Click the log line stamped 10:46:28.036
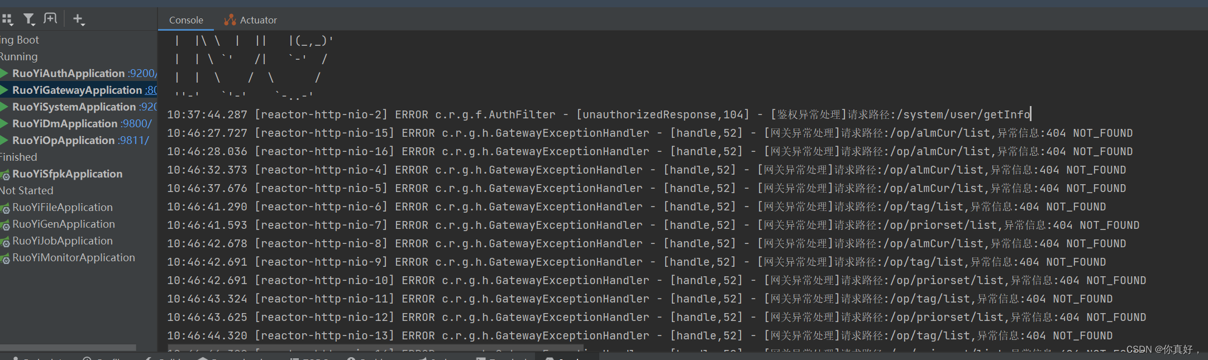Image resolution: width=1208 pixels, height=360 pixels. pos(650,151)
